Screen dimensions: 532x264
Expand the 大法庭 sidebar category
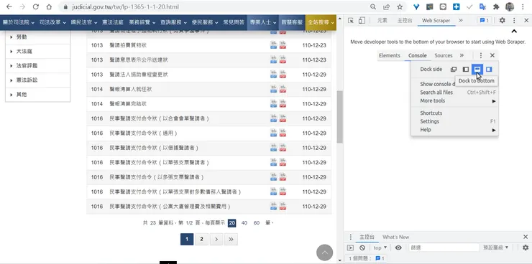click(37, 52)
